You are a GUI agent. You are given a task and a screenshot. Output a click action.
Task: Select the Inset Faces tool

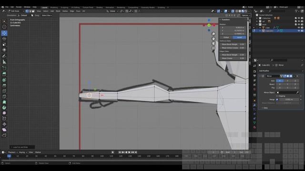point(4,80)
